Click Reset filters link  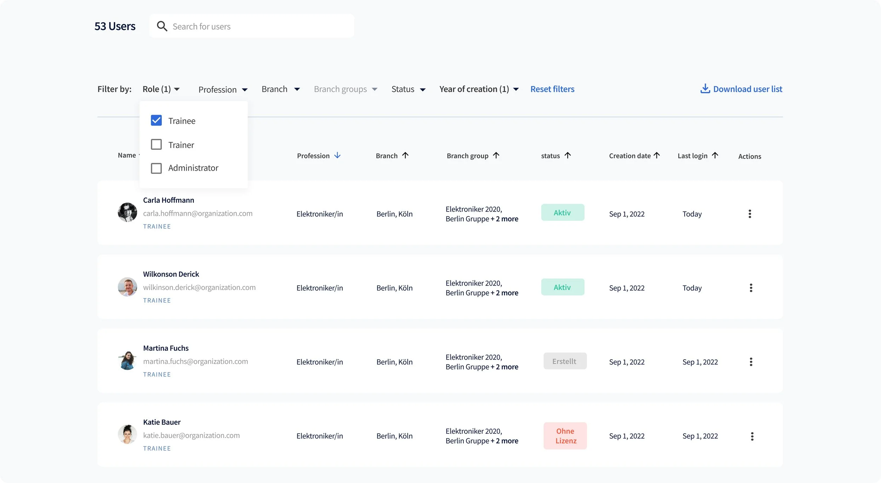(x=552, y=89)
